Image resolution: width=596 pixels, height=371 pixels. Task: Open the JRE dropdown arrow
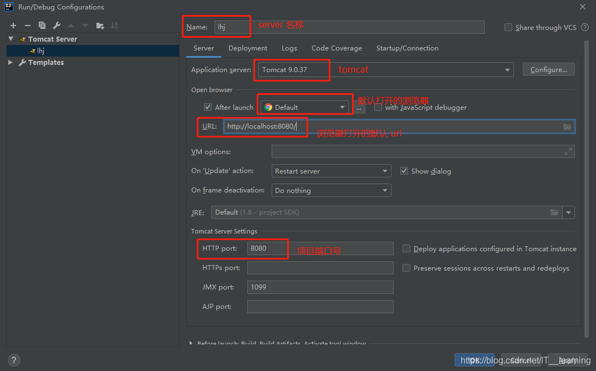(x=569, y=212)
